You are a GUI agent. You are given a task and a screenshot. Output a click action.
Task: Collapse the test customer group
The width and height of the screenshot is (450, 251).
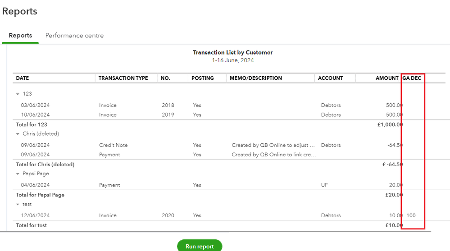[18, 204]
